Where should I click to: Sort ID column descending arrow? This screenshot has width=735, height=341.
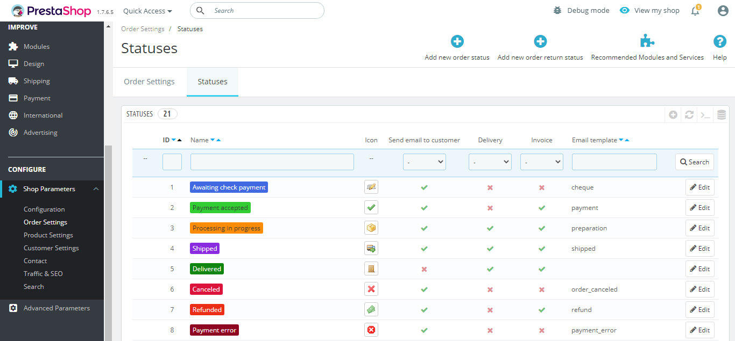(x=174, y=140)
